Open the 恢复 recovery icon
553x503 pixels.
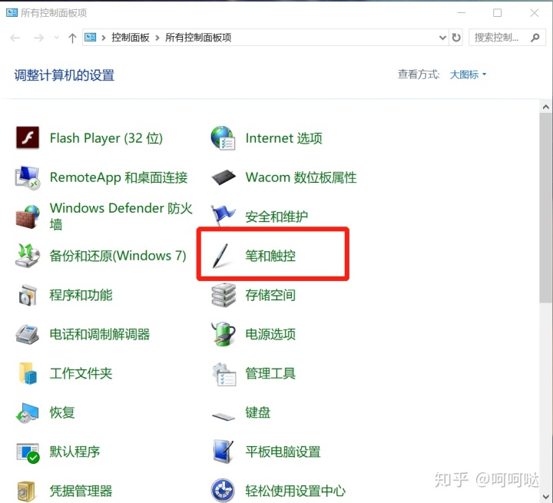point(28,412)
